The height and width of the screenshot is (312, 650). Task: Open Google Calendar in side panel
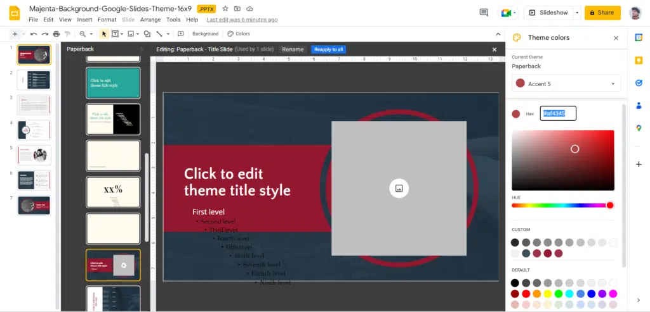(639, 37)
